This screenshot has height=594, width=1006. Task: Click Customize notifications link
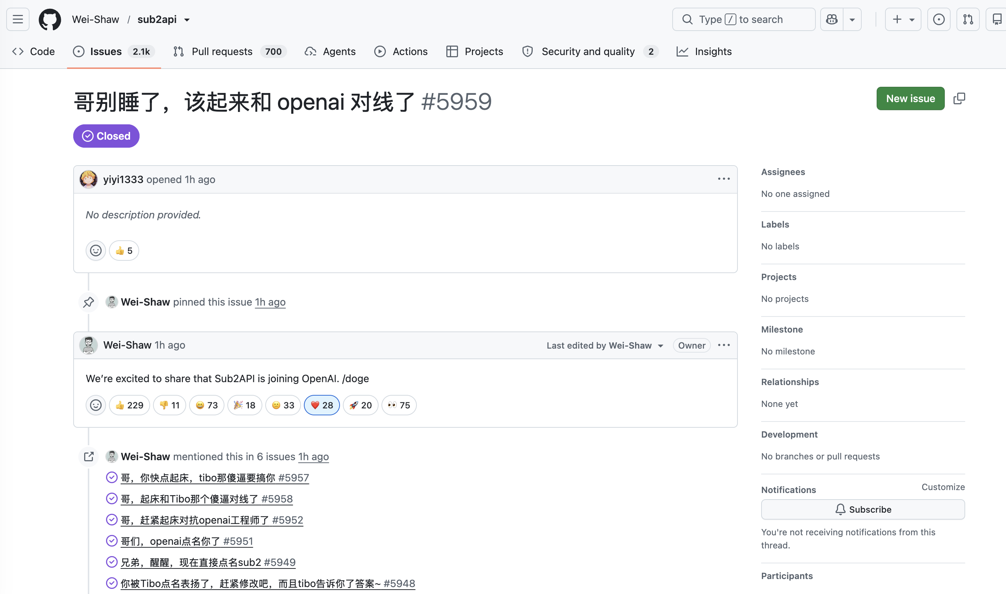click(943, 487)
